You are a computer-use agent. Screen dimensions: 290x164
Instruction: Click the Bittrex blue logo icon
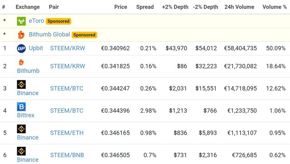coord(21,106)
